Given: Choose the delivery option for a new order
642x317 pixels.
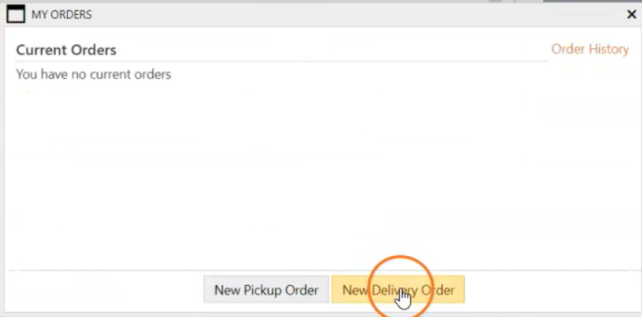Looking at the screenshot, I should coord(398,290).
